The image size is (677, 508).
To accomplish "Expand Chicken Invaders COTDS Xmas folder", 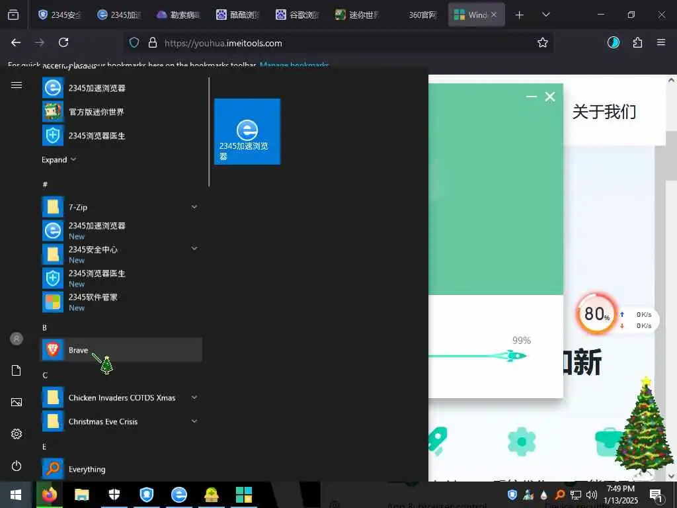I will (121, 398).
